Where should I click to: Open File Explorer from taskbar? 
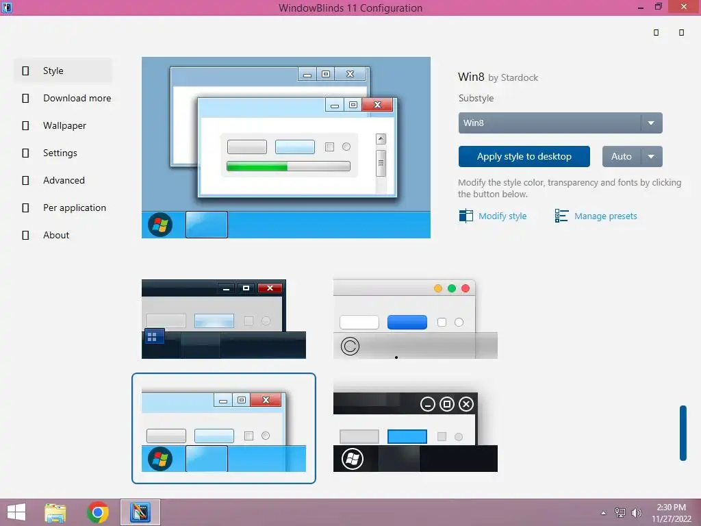tap(55, 512)
